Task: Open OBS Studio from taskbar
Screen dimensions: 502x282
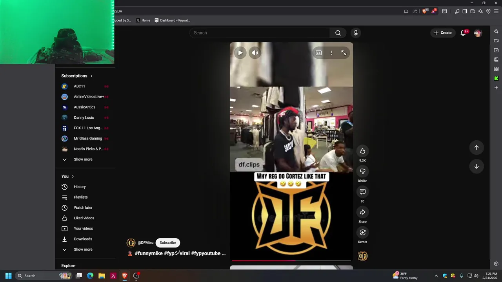Action: point(136,276)
